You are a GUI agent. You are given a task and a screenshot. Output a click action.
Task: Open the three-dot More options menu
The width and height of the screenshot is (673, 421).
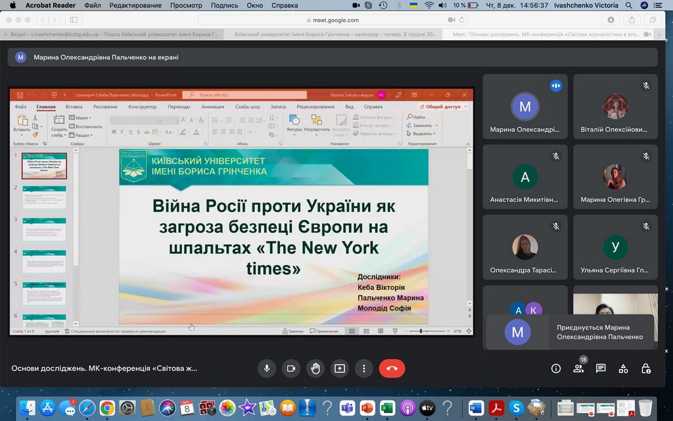tap(364, 368)
